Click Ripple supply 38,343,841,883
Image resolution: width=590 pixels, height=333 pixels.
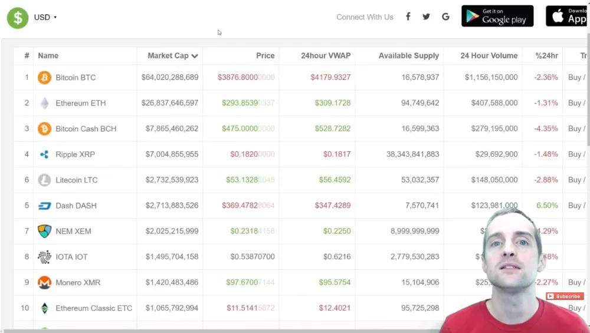point(413,154)
